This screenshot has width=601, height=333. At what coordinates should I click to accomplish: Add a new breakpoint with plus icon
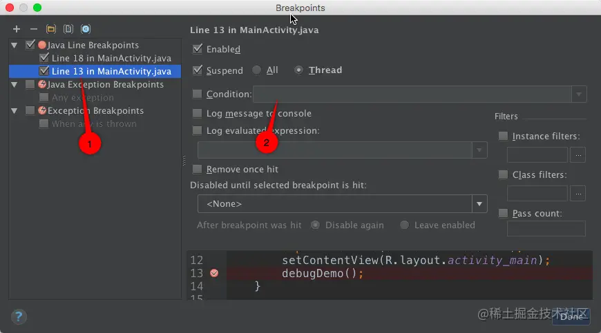pyautogui.click(x=17, y=29)
